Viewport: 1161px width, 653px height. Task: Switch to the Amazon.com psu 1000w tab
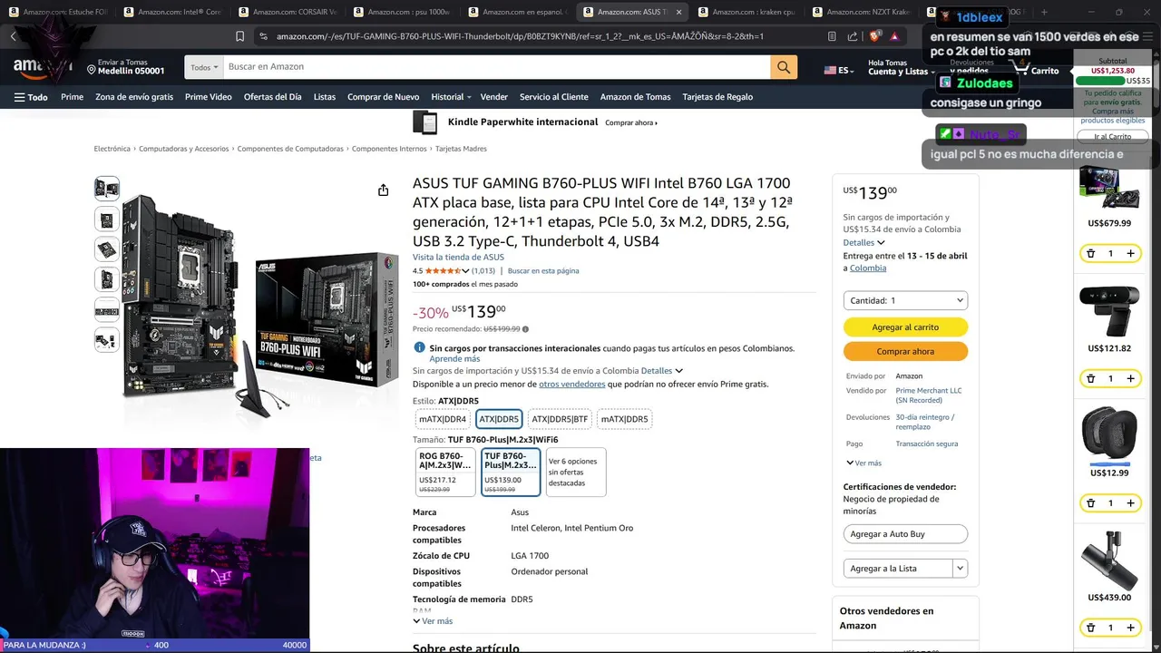click(x=404, y=12)
